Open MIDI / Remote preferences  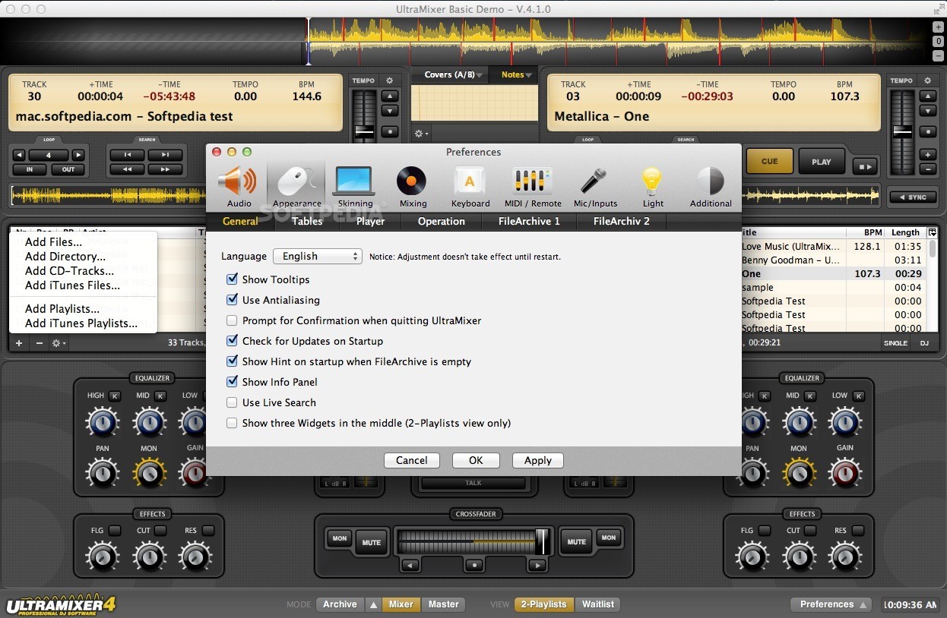pyautogui.click(x=533, y=186)
